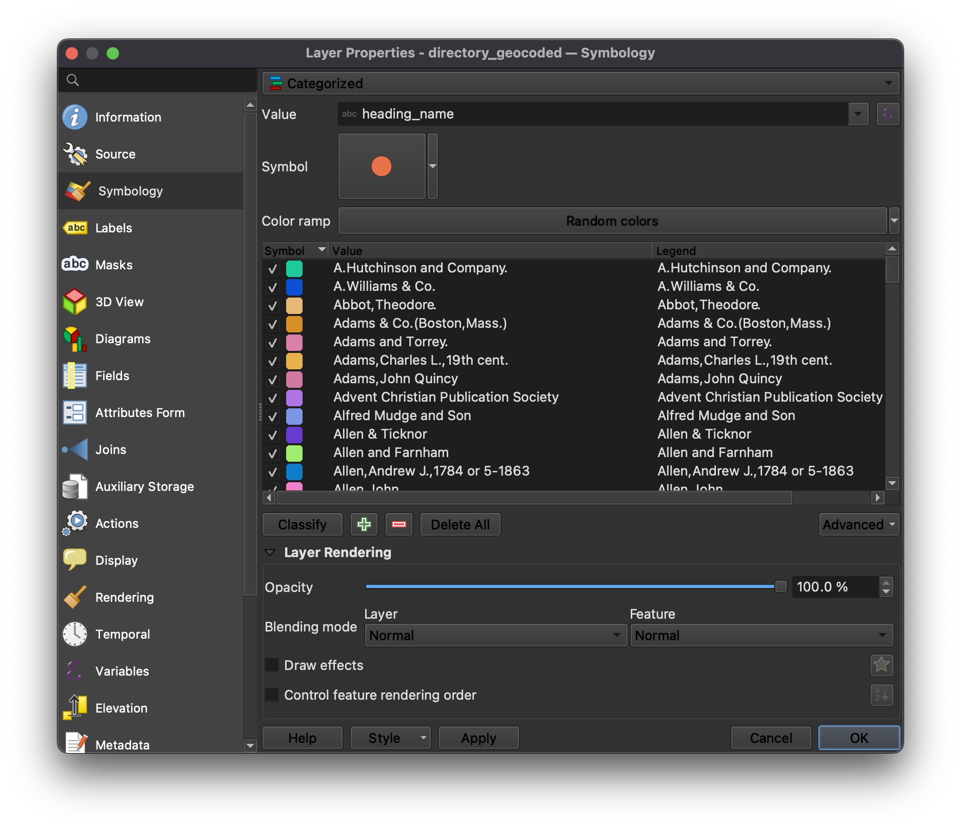Collapse the Layer Rendering section
This screenshot has width=961, height=829.
tap(270, 552)
